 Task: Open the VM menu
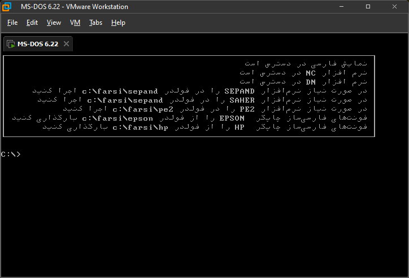click(x=75, y=23)
